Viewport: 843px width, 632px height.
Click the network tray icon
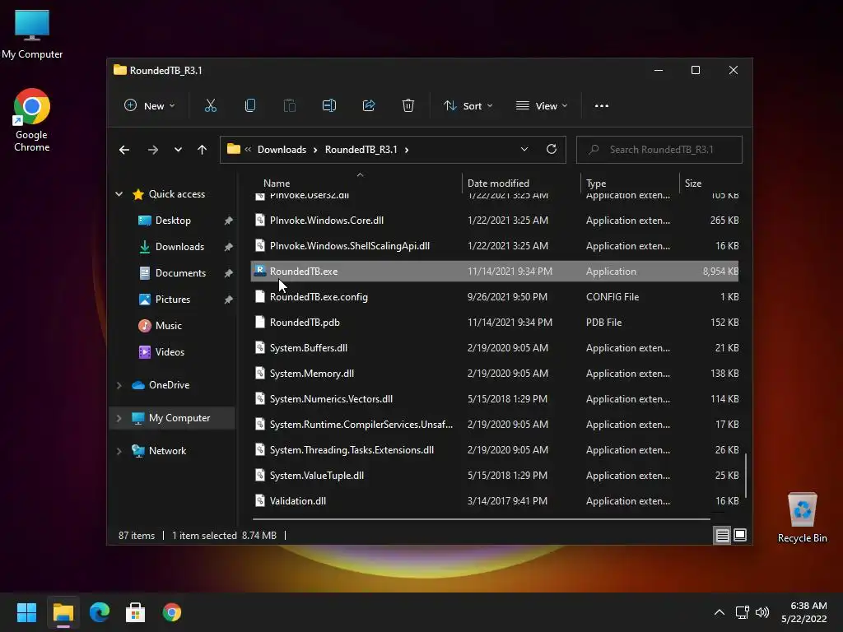pyautogui.click(x=742, y=612)
